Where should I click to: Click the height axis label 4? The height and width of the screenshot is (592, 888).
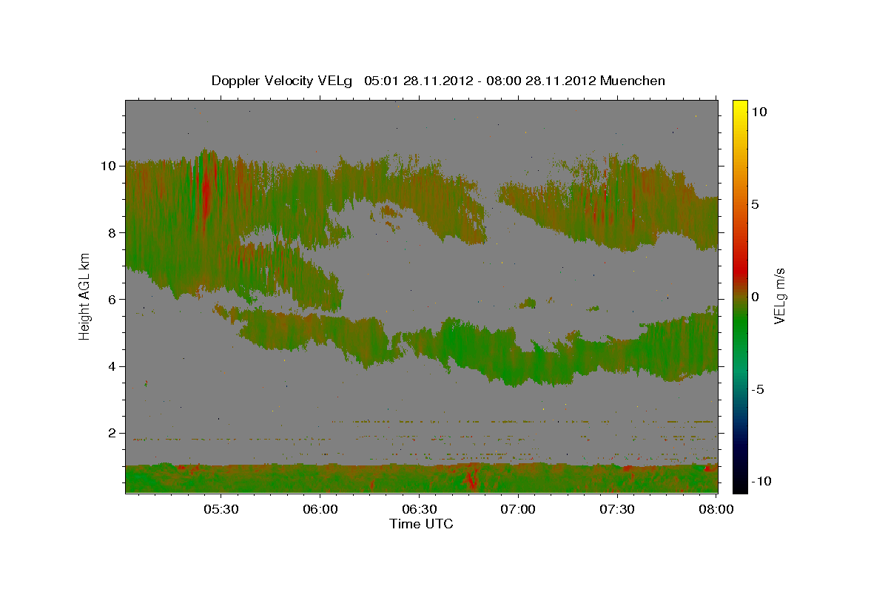click(x=112, y=366)
